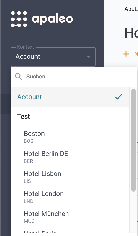
Task: Choose the Boston property
Action: coord(70,137)
